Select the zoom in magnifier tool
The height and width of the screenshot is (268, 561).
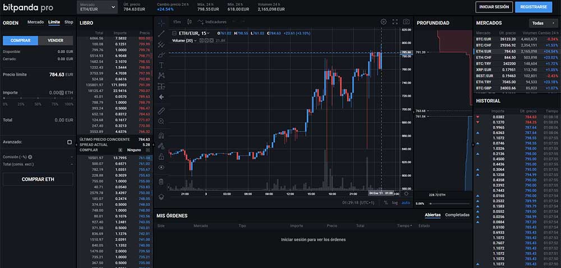[x=162, y=121]
